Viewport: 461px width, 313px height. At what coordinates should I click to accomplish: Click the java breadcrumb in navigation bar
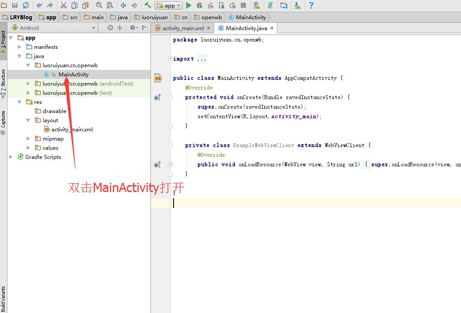(119, 17)
